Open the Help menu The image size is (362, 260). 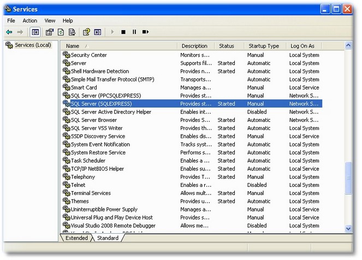[68, 21]
